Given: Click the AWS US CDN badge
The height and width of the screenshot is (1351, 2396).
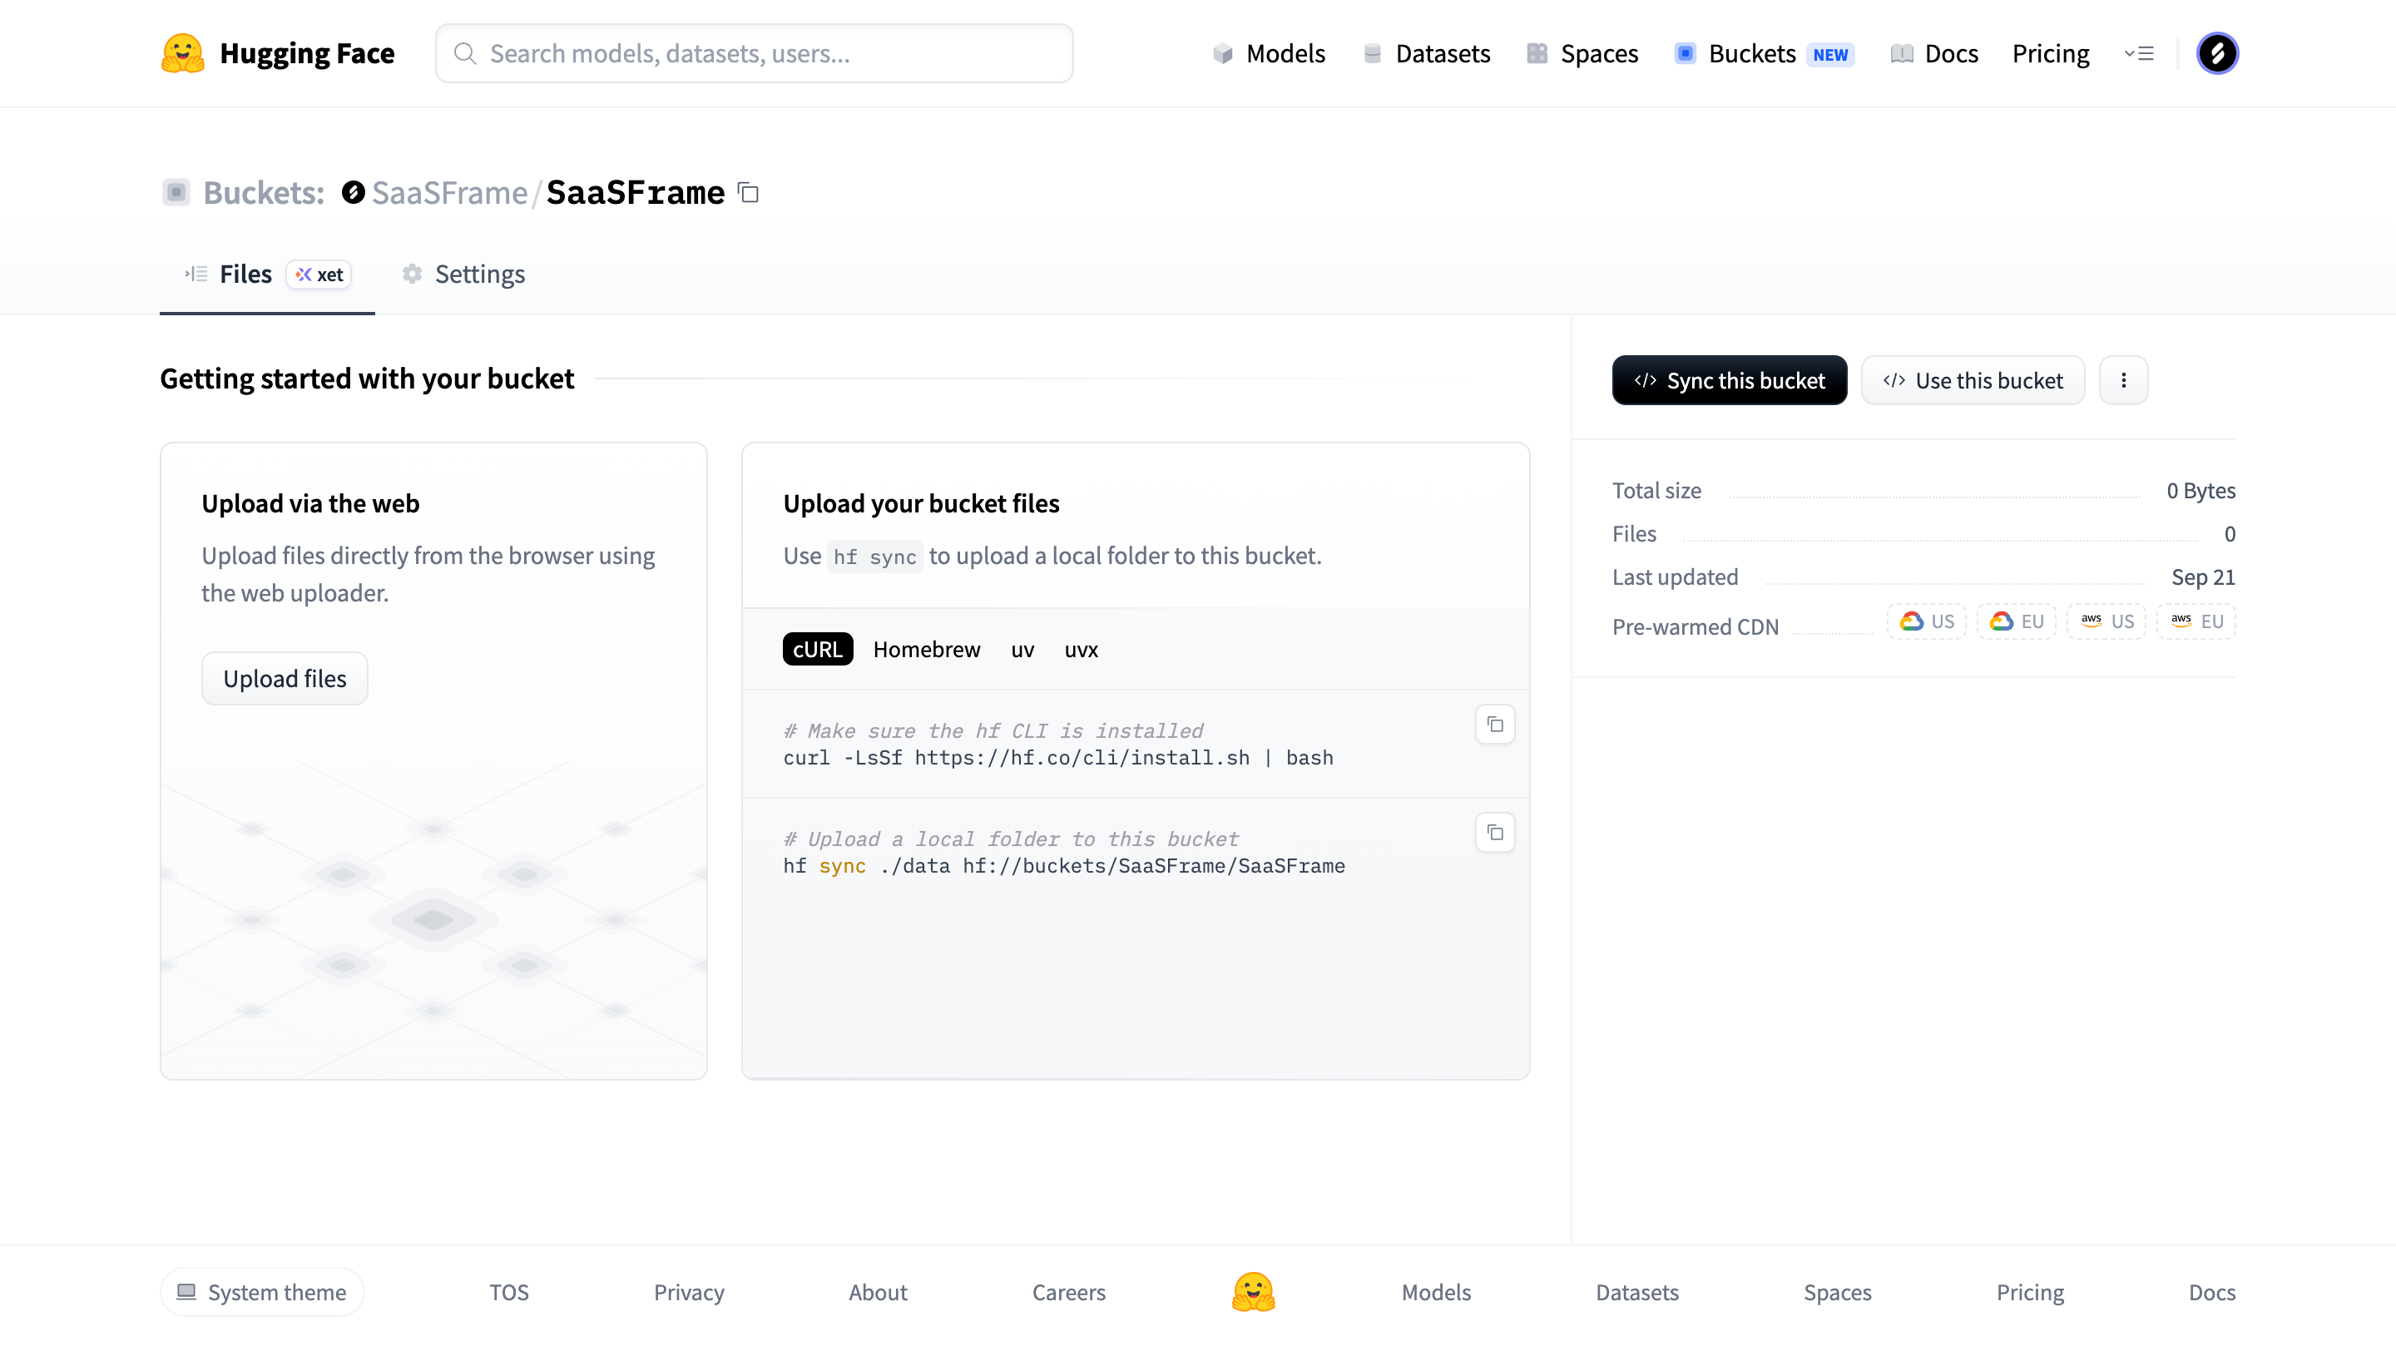Looking at the screenshot, I should coord(2106,621).
